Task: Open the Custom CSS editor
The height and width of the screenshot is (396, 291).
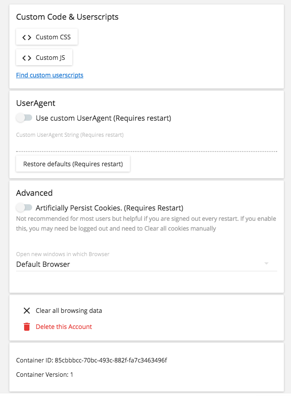Action: tap(47, 37)
